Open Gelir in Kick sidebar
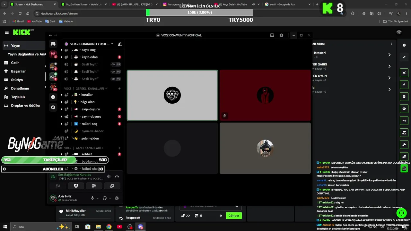 23,63
